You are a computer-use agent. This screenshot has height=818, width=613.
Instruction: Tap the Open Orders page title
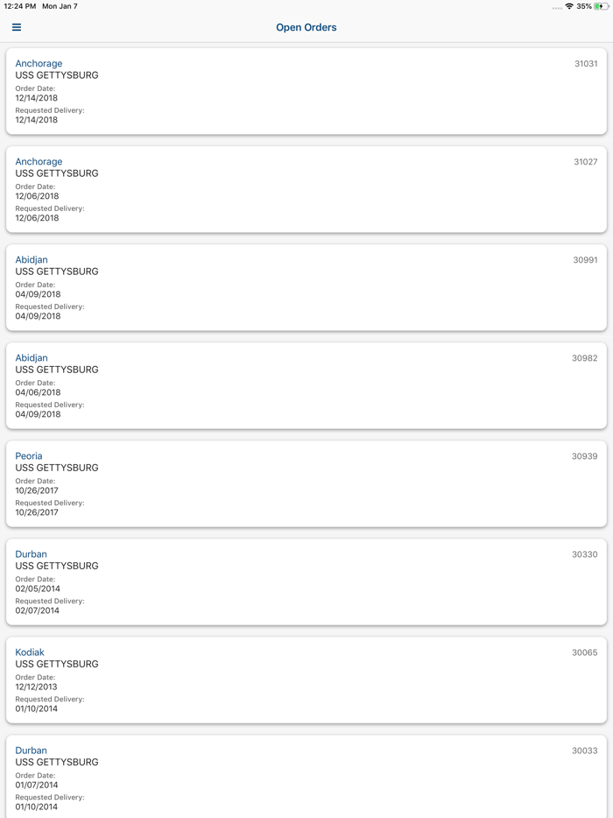306,27
